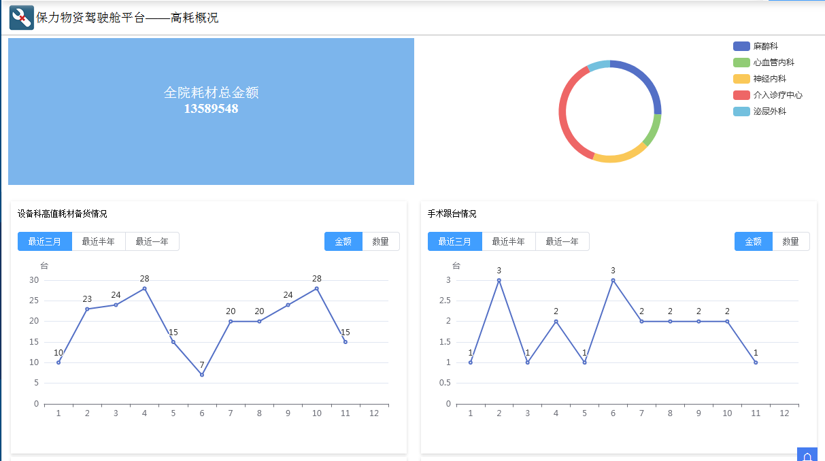Switch to 数量 in 手术跟台情况 panel

point(791,241)
